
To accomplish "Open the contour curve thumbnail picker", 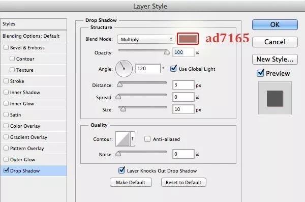I will [123, 139].
